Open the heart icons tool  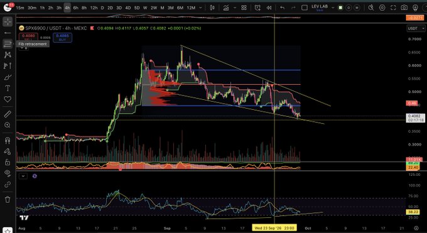(8, 99)
